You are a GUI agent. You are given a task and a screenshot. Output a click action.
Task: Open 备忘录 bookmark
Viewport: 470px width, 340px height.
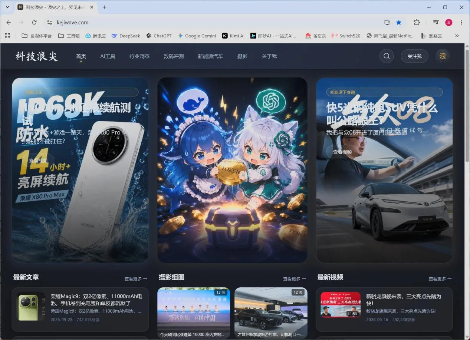click(315, 36)
